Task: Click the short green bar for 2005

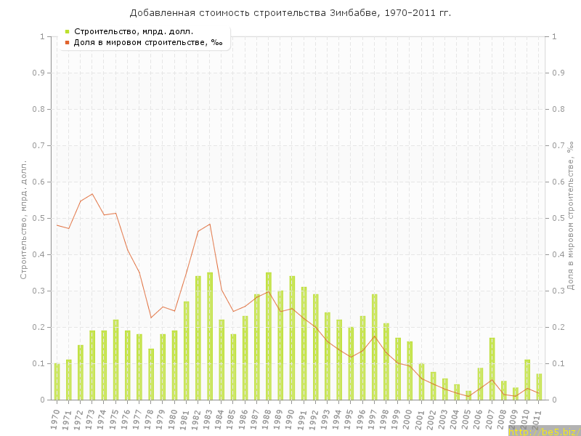Action: 468,395
